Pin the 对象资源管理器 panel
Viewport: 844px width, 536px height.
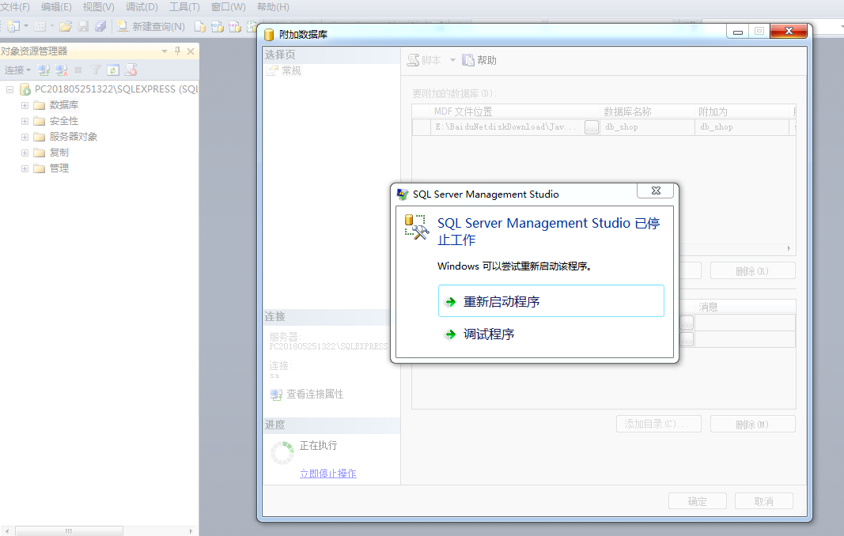178,51
